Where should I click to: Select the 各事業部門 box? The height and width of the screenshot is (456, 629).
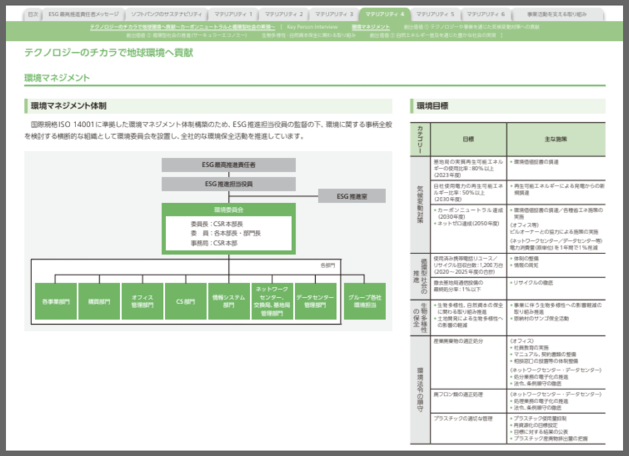pos(56,301)
